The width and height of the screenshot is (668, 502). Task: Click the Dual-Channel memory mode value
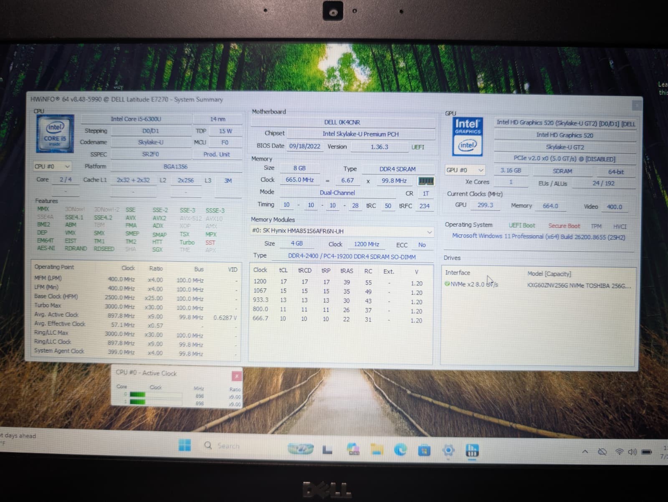tap(337, 193)
